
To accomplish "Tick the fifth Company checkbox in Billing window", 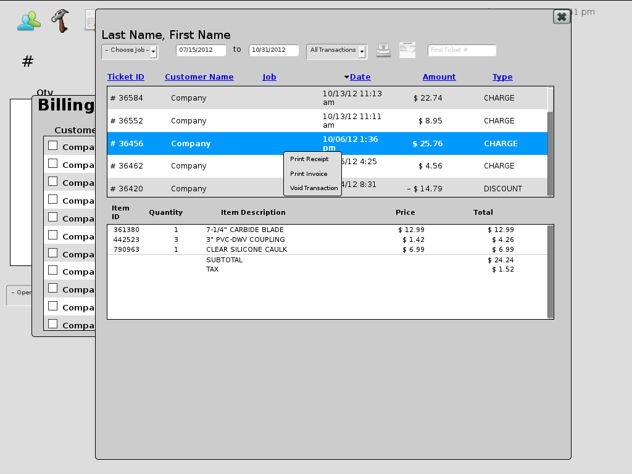I will (53, 217).
